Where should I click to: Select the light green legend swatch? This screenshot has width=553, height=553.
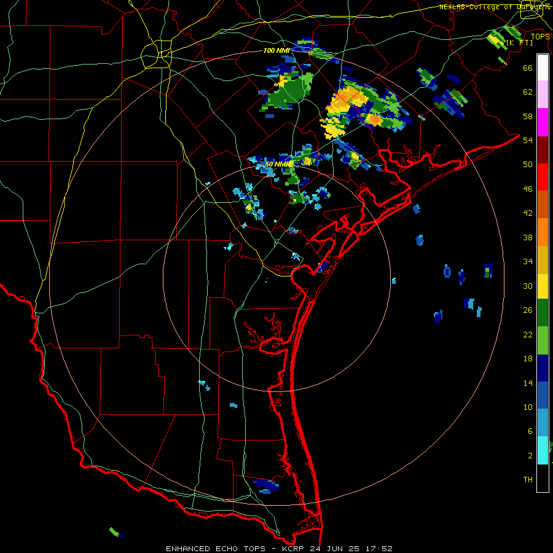pyautogui.click(x=543, y=340)
